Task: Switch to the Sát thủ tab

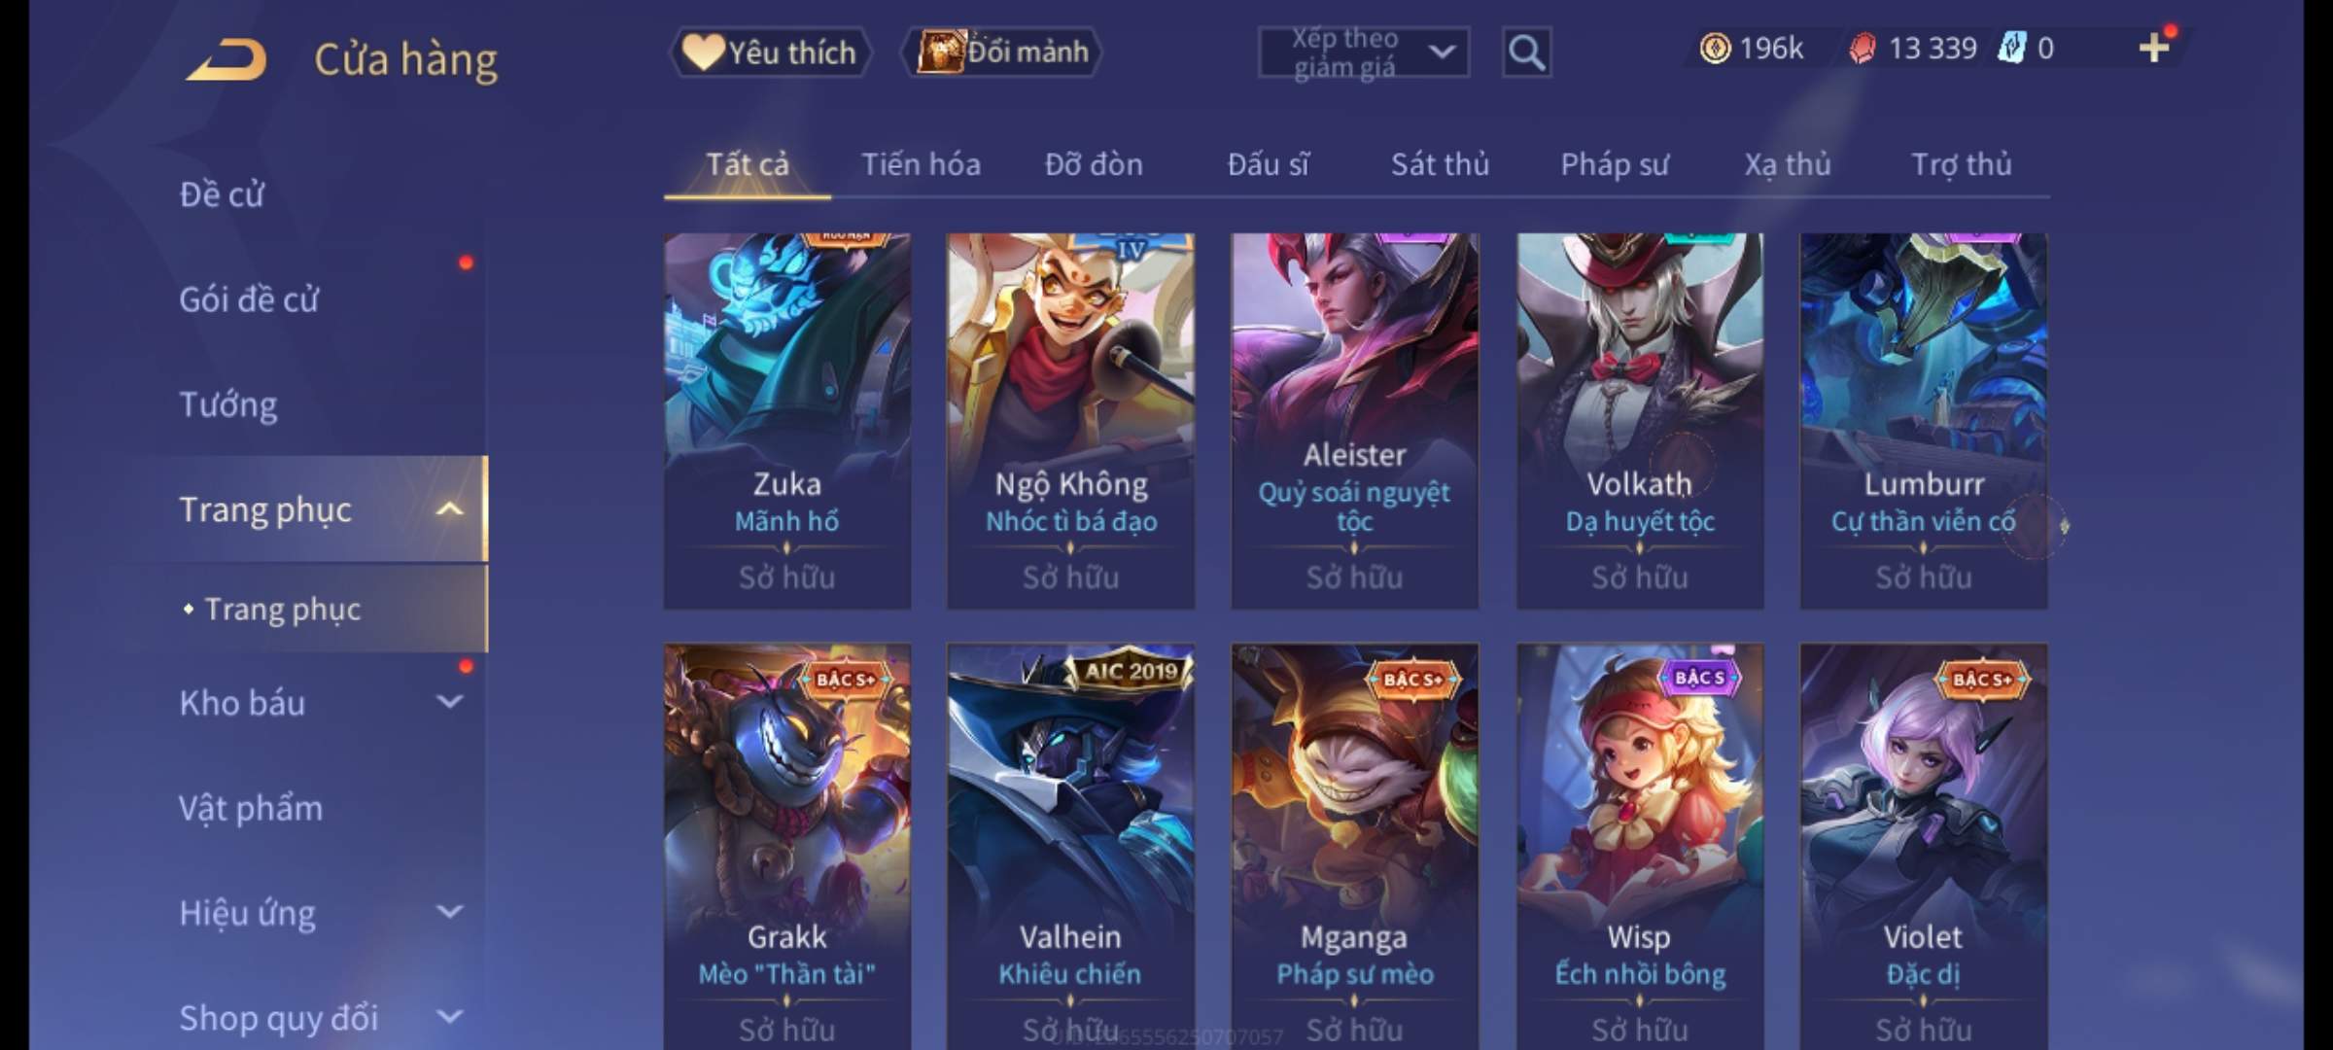Action: pyautogui.click(x=1440, y=164)
